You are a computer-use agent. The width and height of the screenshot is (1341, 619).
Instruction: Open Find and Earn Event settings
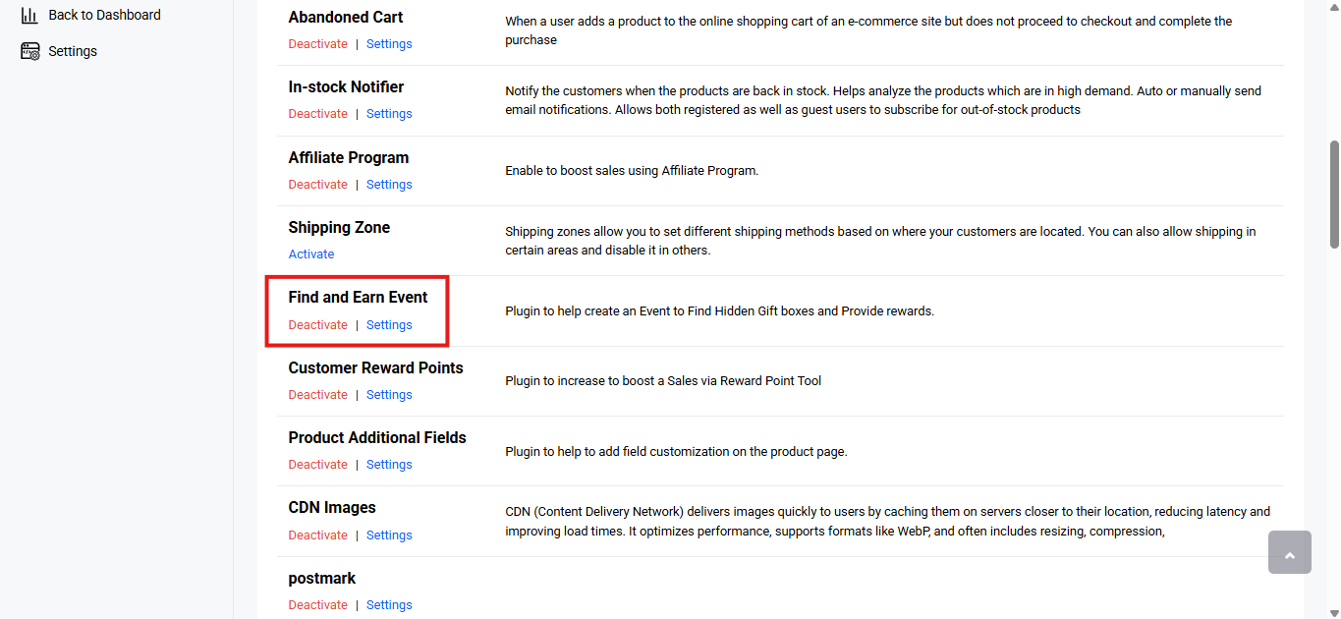[x=389, y=325]
